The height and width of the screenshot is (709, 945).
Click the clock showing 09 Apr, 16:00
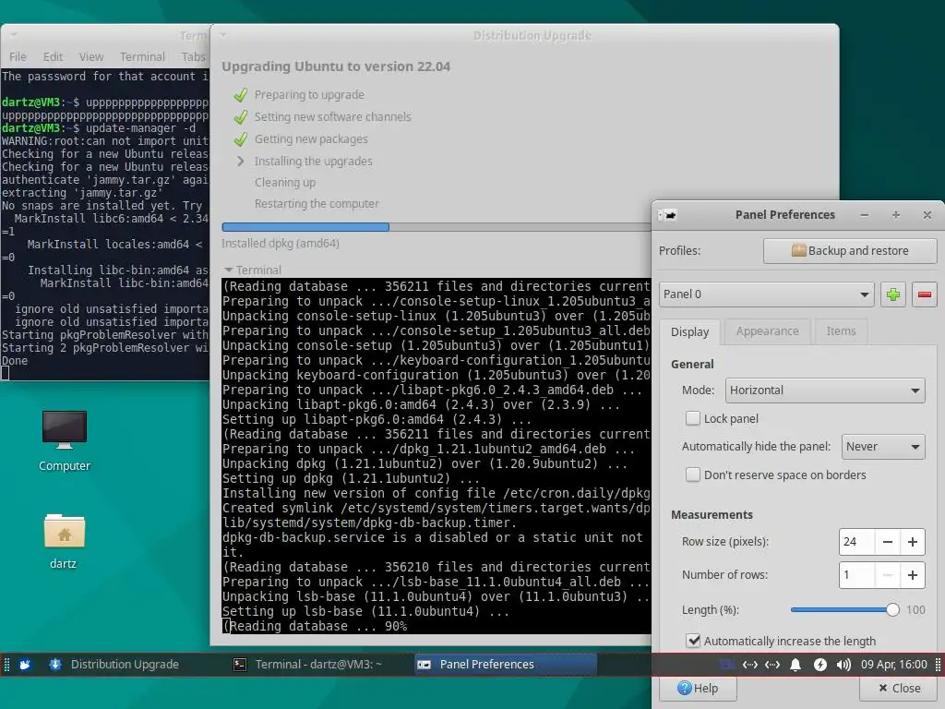893,665
